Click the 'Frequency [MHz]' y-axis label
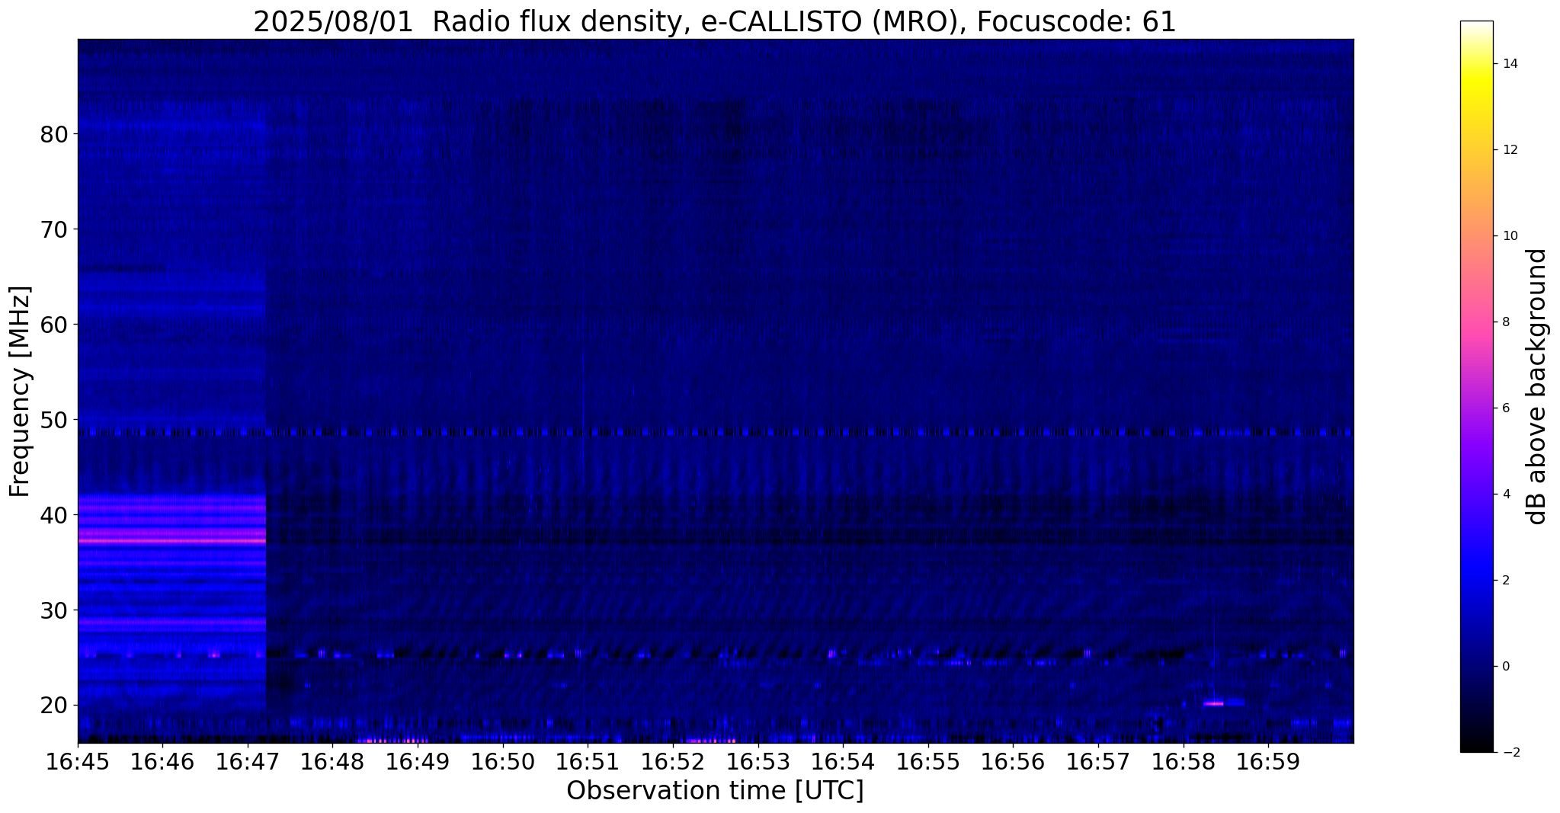Image resolution: width=1560 pixels, height=813 pixels. tap(21, 392)
